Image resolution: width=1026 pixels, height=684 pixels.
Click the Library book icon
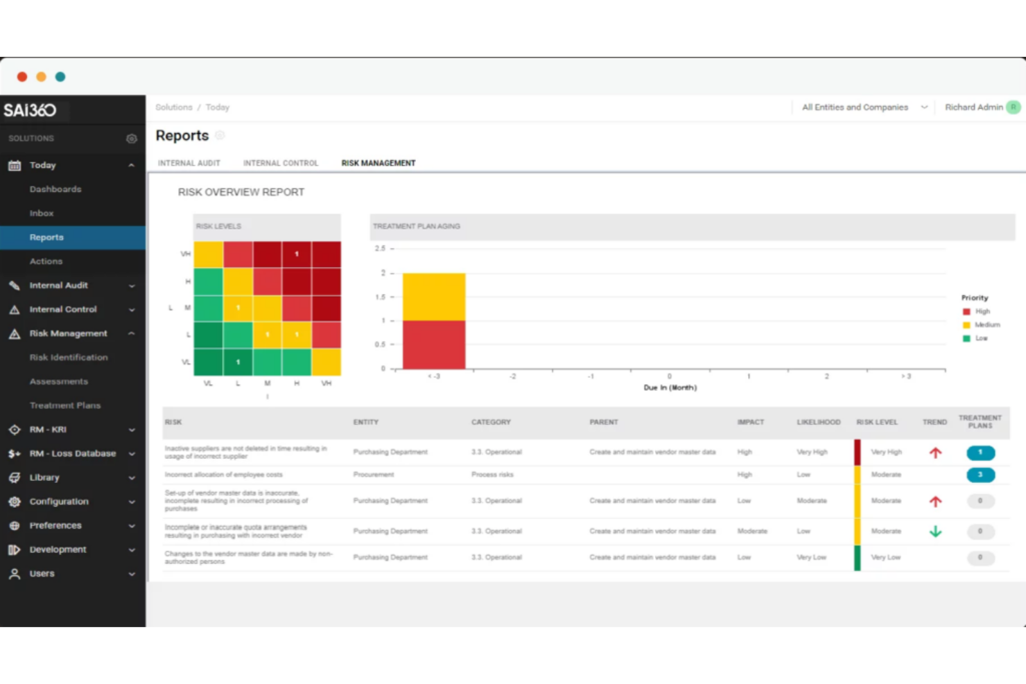tap(15, 477)
